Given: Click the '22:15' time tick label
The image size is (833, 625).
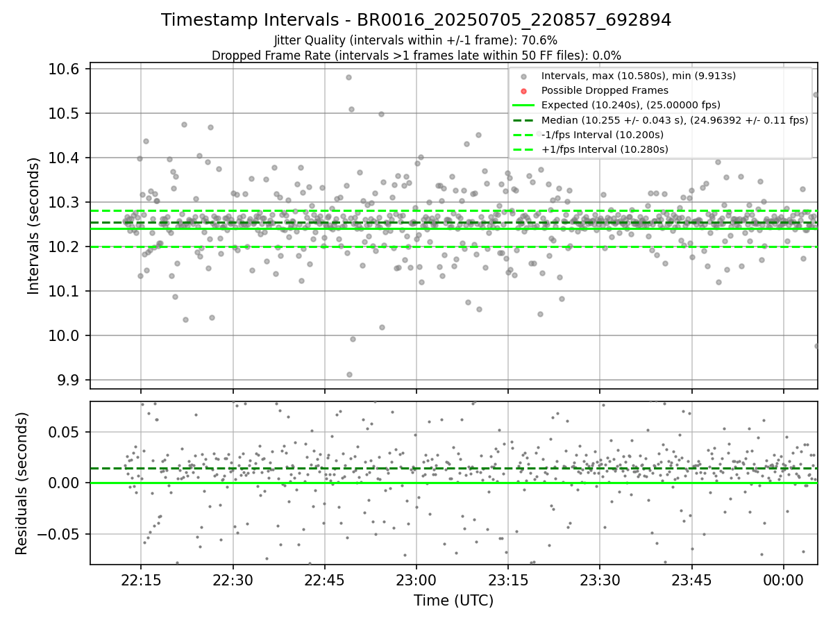Looking at the screenshot, I should tap(141, 579).
